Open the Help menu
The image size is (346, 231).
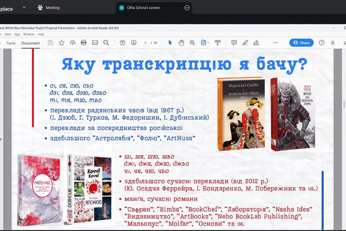click(x=41, y=34)
